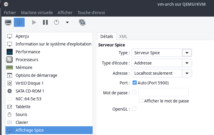Image resolution: width=214 pixels, height=135 pixels.
Task: Expand the Type Serveur Spice dropdown
Action: tap(187, 53)
